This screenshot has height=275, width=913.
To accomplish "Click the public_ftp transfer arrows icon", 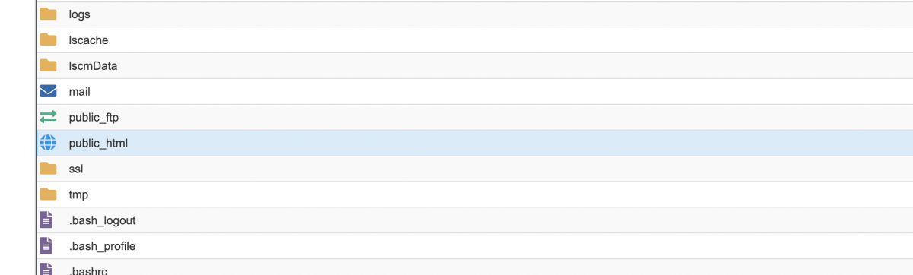I will click(48, 117).
